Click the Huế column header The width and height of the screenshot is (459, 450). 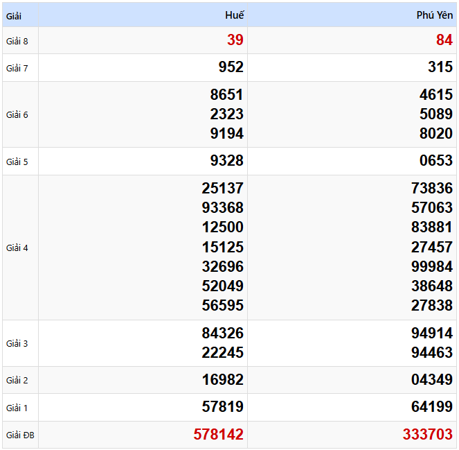[235, 15]
